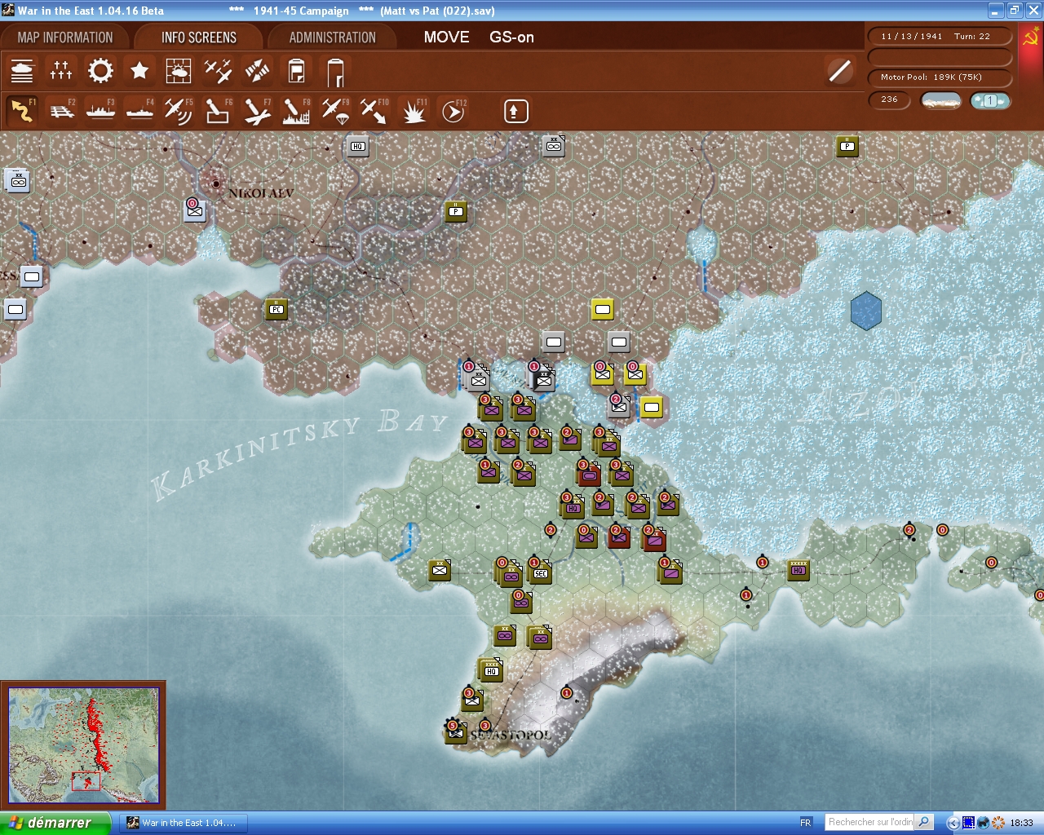Switch to the MAP INFORMATION tab
Viewport: 1044px width, 835px height.
click(65, 38)
